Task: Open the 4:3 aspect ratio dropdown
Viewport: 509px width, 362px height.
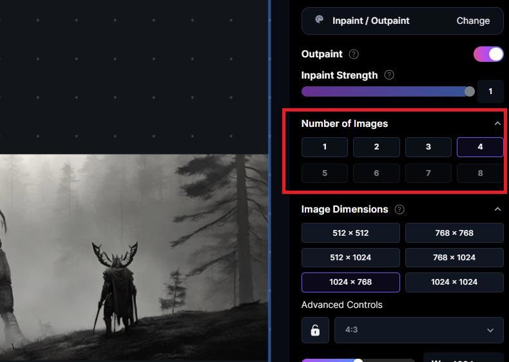Action: tap(419, 330)
